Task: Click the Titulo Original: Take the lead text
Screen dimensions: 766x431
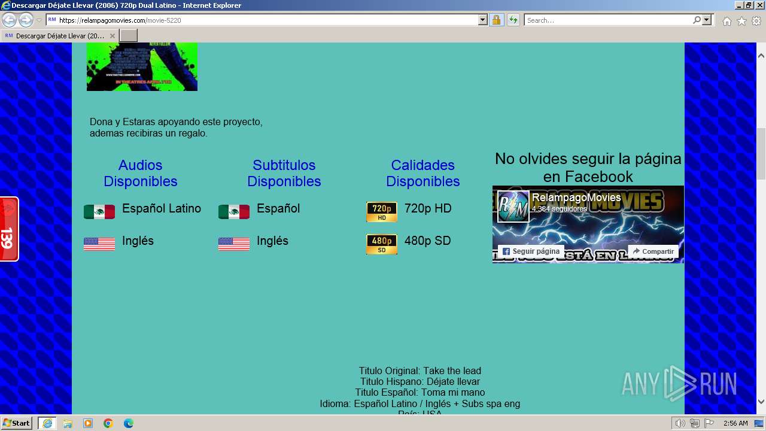Action: click(420, 371)
